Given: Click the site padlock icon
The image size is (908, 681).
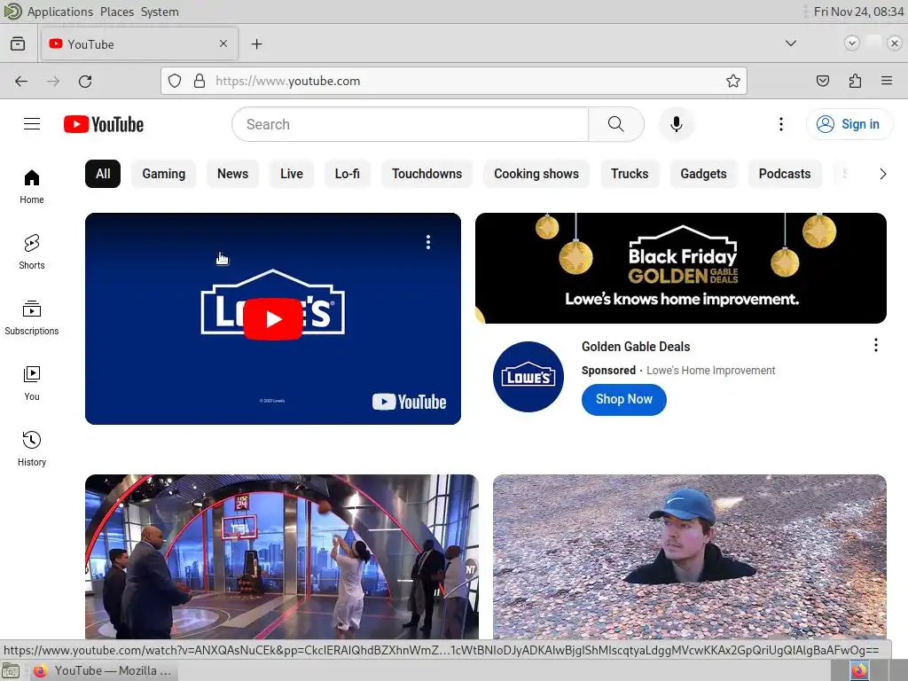Looking at the screenshot, I should (200, 81).
